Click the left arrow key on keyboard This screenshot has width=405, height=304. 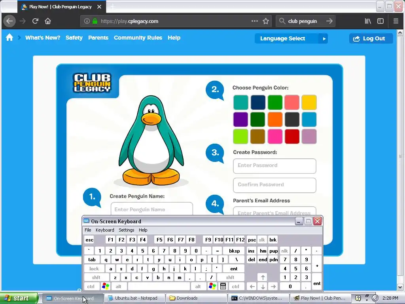click(252, 287)
